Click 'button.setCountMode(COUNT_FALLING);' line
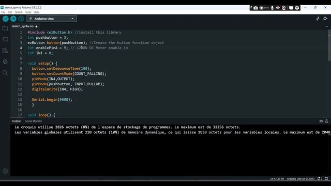Image resolution: width=331 pixels, height=186 pixels. tap(69, 73)
